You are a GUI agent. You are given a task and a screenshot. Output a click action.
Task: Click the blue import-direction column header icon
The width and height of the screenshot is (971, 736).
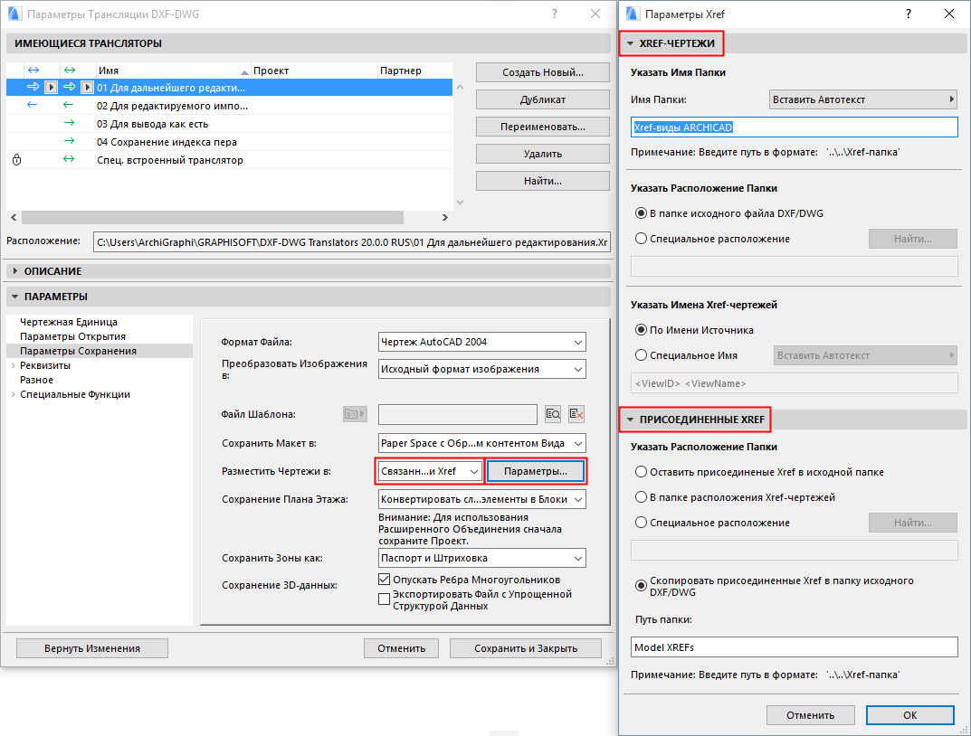click(x=33, y=71)
